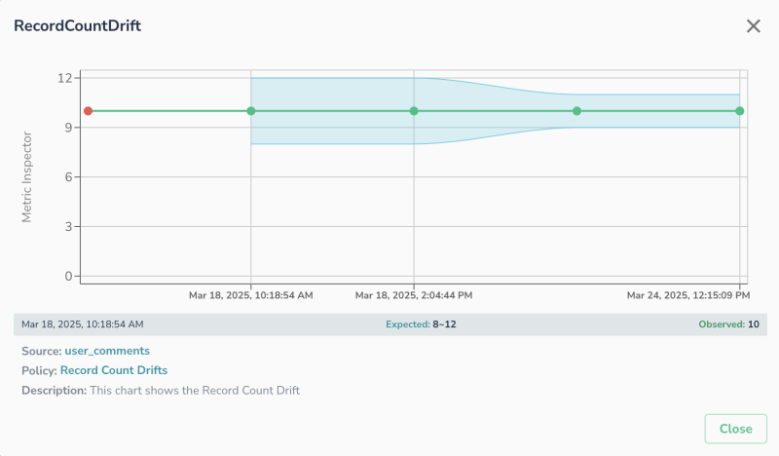Click the y-axis tick label 12
The image size is (779, 456).
[65, 78]
